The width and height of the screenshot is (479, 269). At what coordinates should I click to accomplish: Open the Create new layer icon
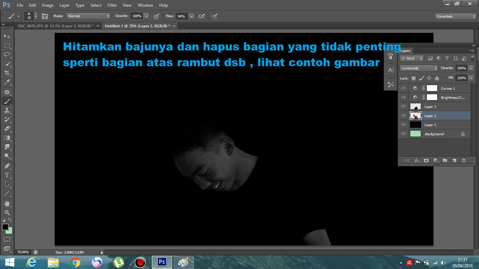[x=454, y=160]
